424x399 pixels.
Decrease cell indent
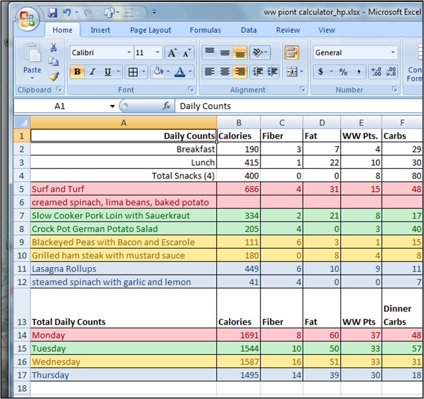click(257, 72)
